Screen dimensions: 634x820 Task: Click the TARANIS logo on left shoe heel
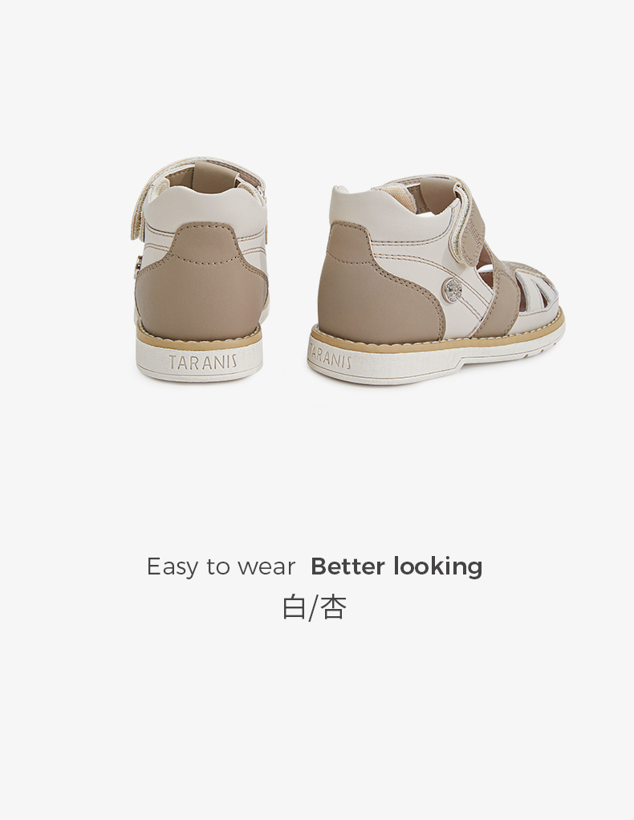click(x=202, y=362)
